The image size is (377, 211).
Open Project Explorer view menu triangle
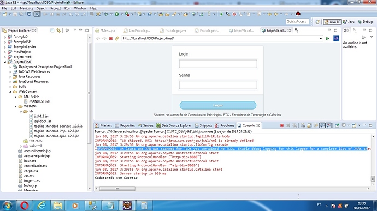point(75,30)
